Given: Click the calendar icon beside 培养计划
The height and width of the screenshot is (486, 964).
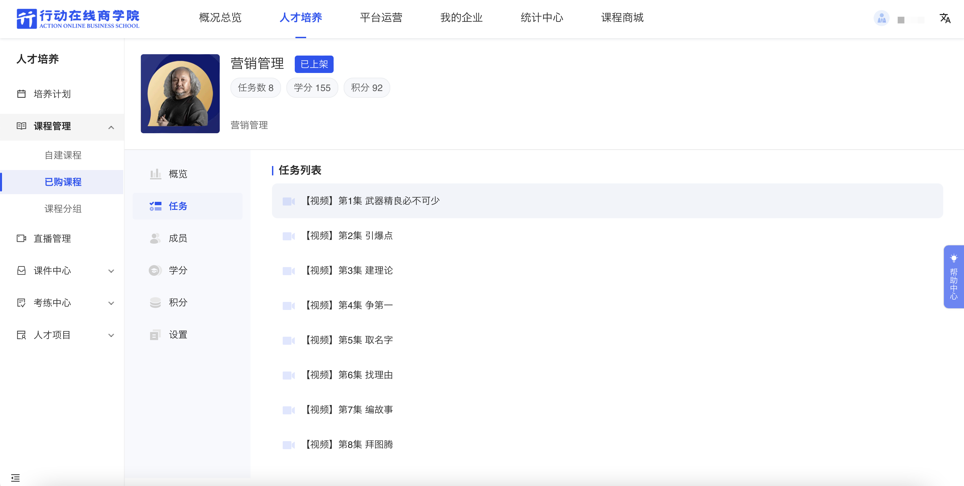Looking at the screenshot, I should [x=21, y=94].
